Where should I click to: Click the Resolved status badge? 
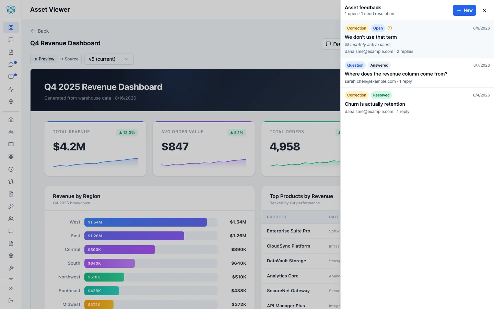pyautogui.click(x=381, y=95)
